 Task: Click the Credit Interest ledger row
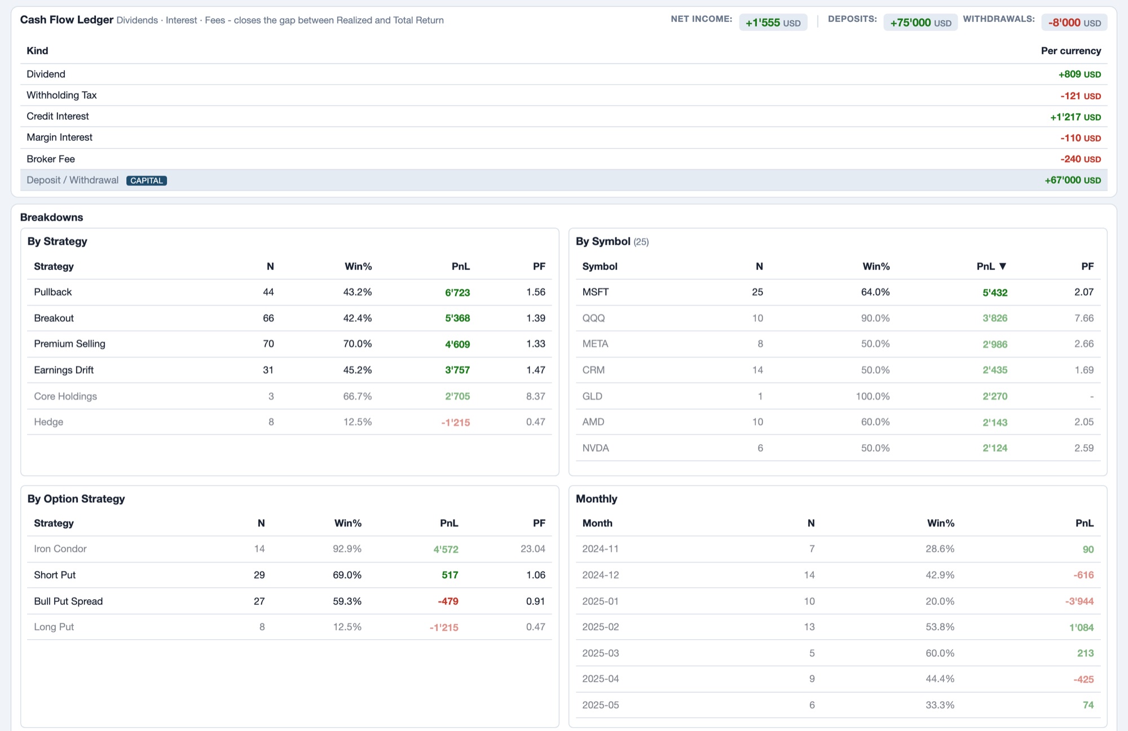click(564, 117)
